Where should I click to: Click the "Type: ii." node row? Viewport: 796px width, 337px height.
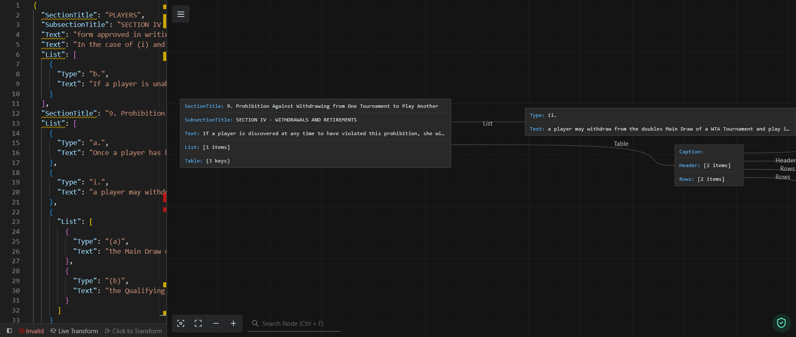click(x=659, y=115)
